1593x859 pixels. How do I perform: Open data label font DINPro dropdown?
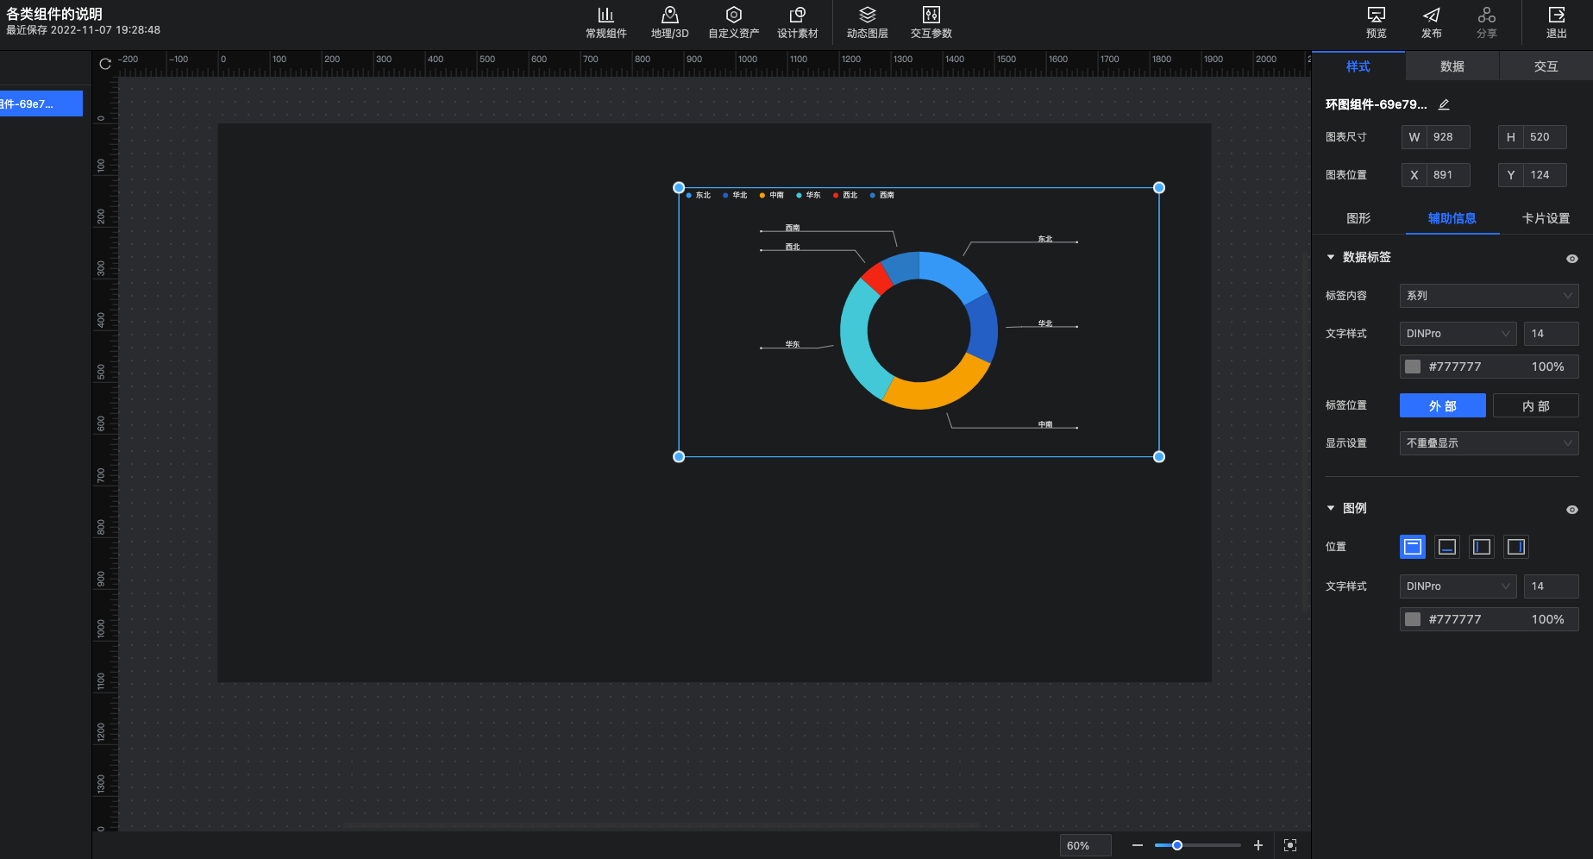pos(1458,334)
